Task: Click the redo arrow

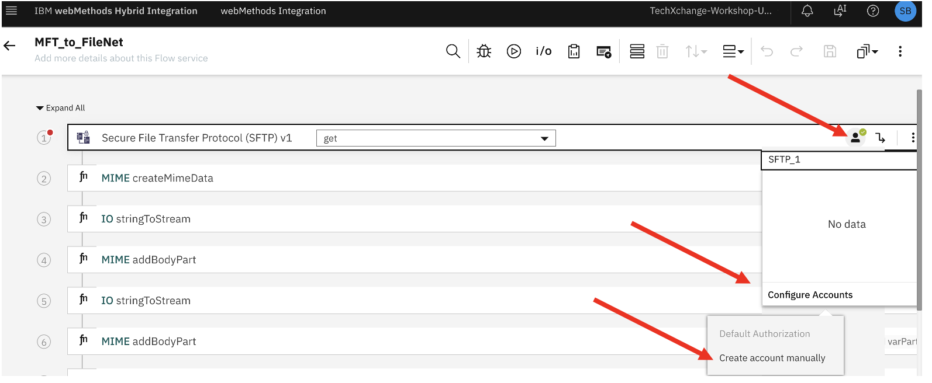Action: 796,51
